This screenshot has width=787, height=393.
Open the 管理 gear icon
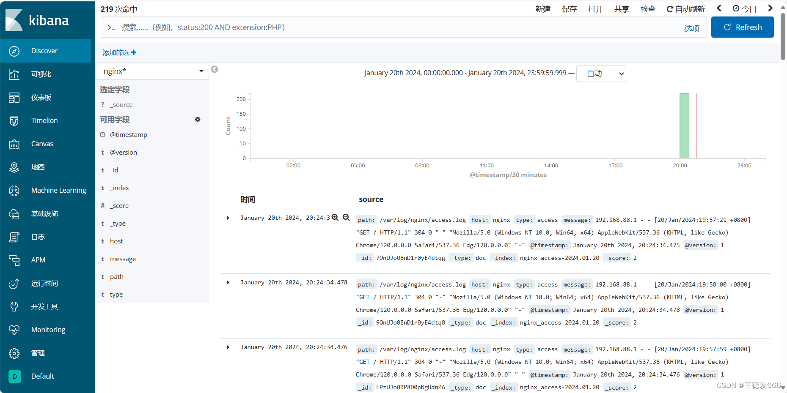[x=14, y=353]
